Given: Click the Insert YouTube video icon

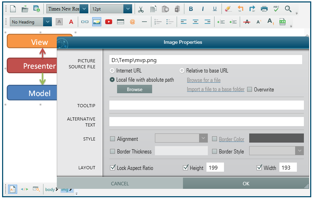Looking at the screenshot, I should pyautogui.click(x=109, y=22).
